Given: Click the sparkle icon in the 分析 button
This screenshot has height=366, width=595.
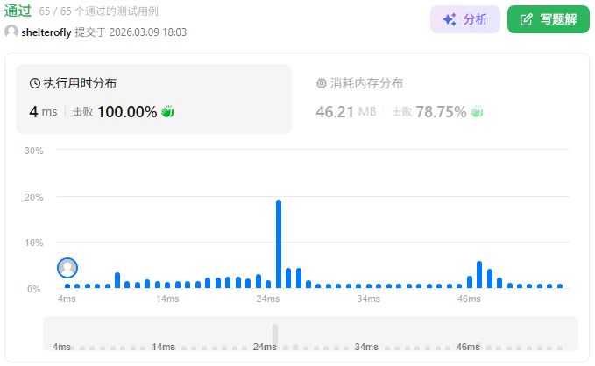Looking at the screenshot, I should tap(450, 19).
